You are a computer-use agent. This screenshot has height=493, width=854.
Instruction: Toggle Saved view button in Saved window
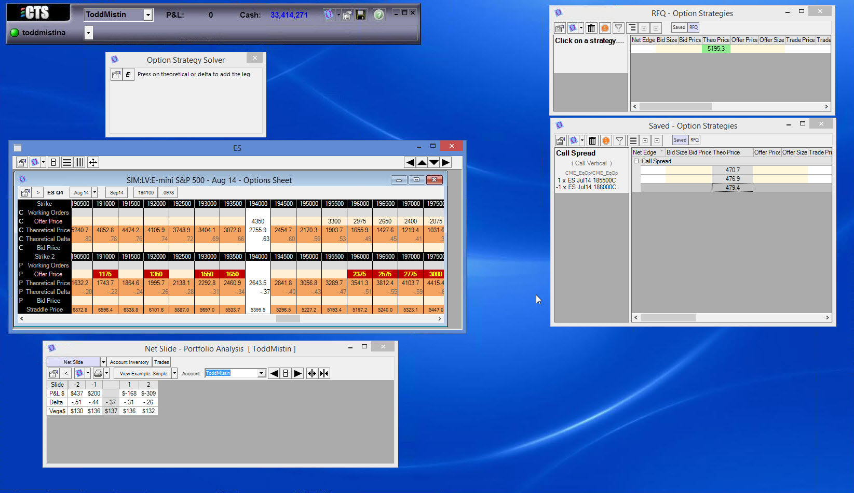[680, 140]
